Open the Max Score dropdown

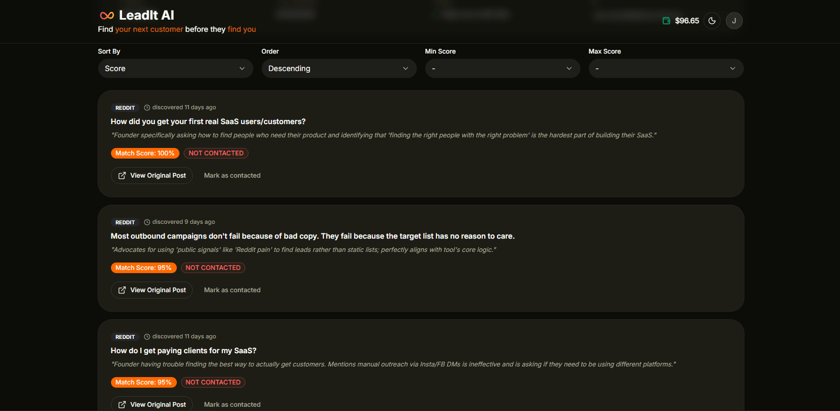pyautogui.click(x=666, y=68)
